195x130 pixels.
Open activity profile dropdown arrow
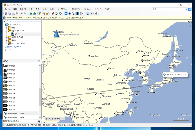click(x=91, y=13)
